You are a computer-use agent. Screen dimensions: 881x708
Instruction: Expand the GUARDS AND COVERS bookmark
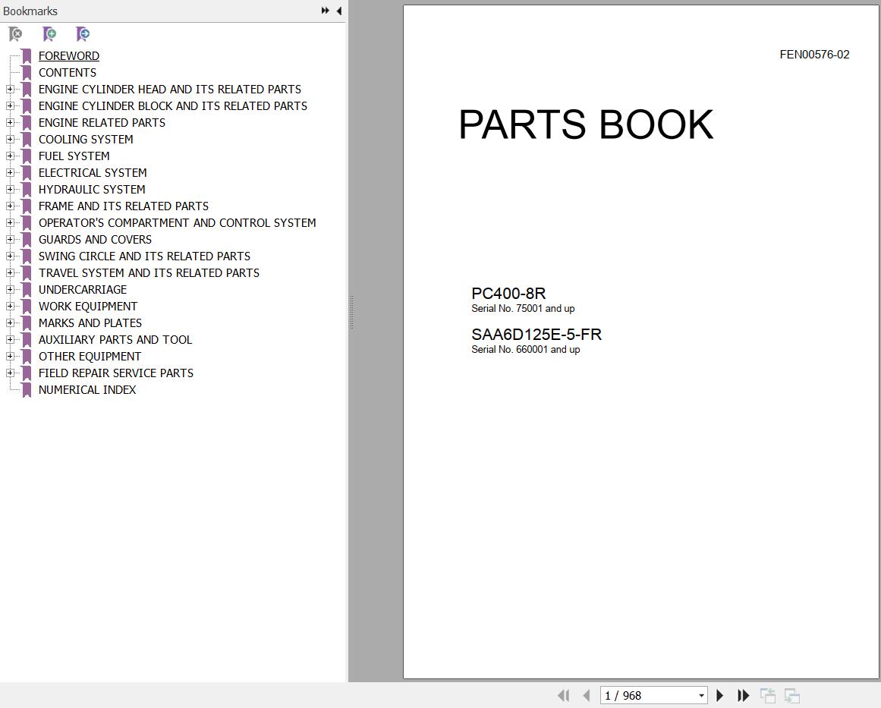10,239
